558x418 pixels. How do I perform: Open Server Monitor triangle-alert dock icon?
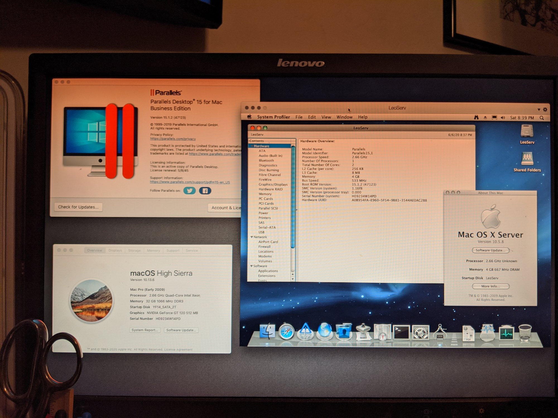point(306,332)
